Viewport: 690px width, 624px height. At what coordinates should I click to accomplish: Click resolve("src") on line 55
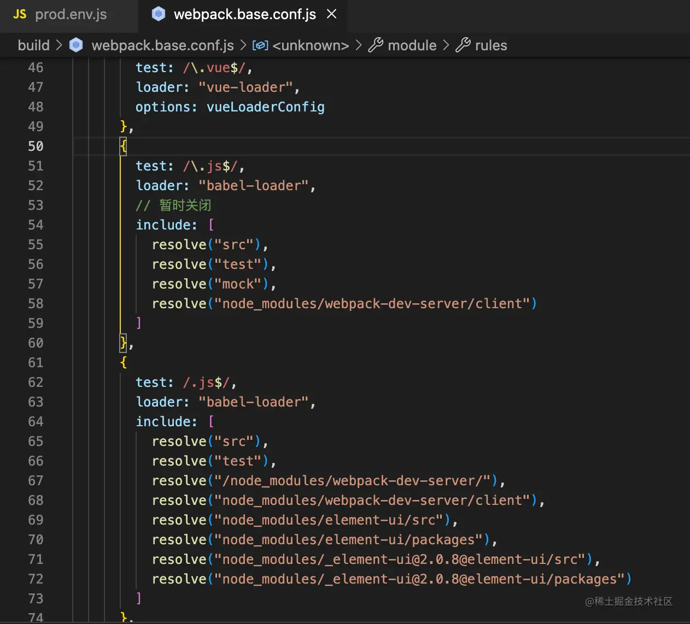pos(206,245)
